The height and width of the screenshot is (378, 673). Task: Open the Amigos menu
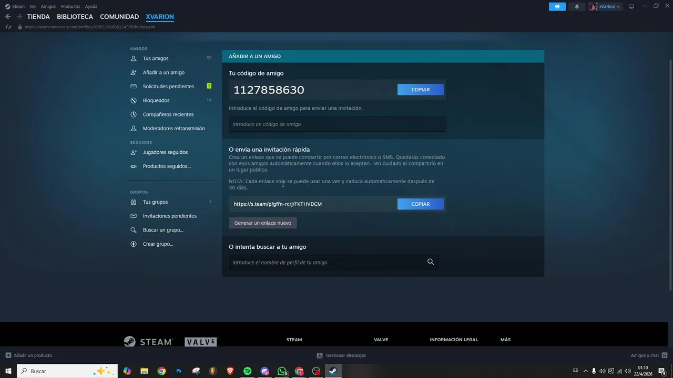[48, 6]
